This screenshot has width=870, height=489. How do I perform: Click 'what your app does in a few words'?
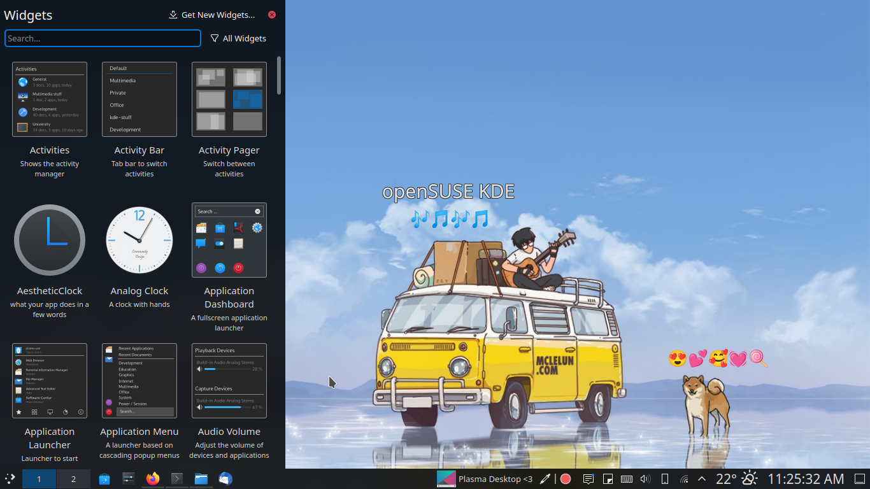click(50, 309)
